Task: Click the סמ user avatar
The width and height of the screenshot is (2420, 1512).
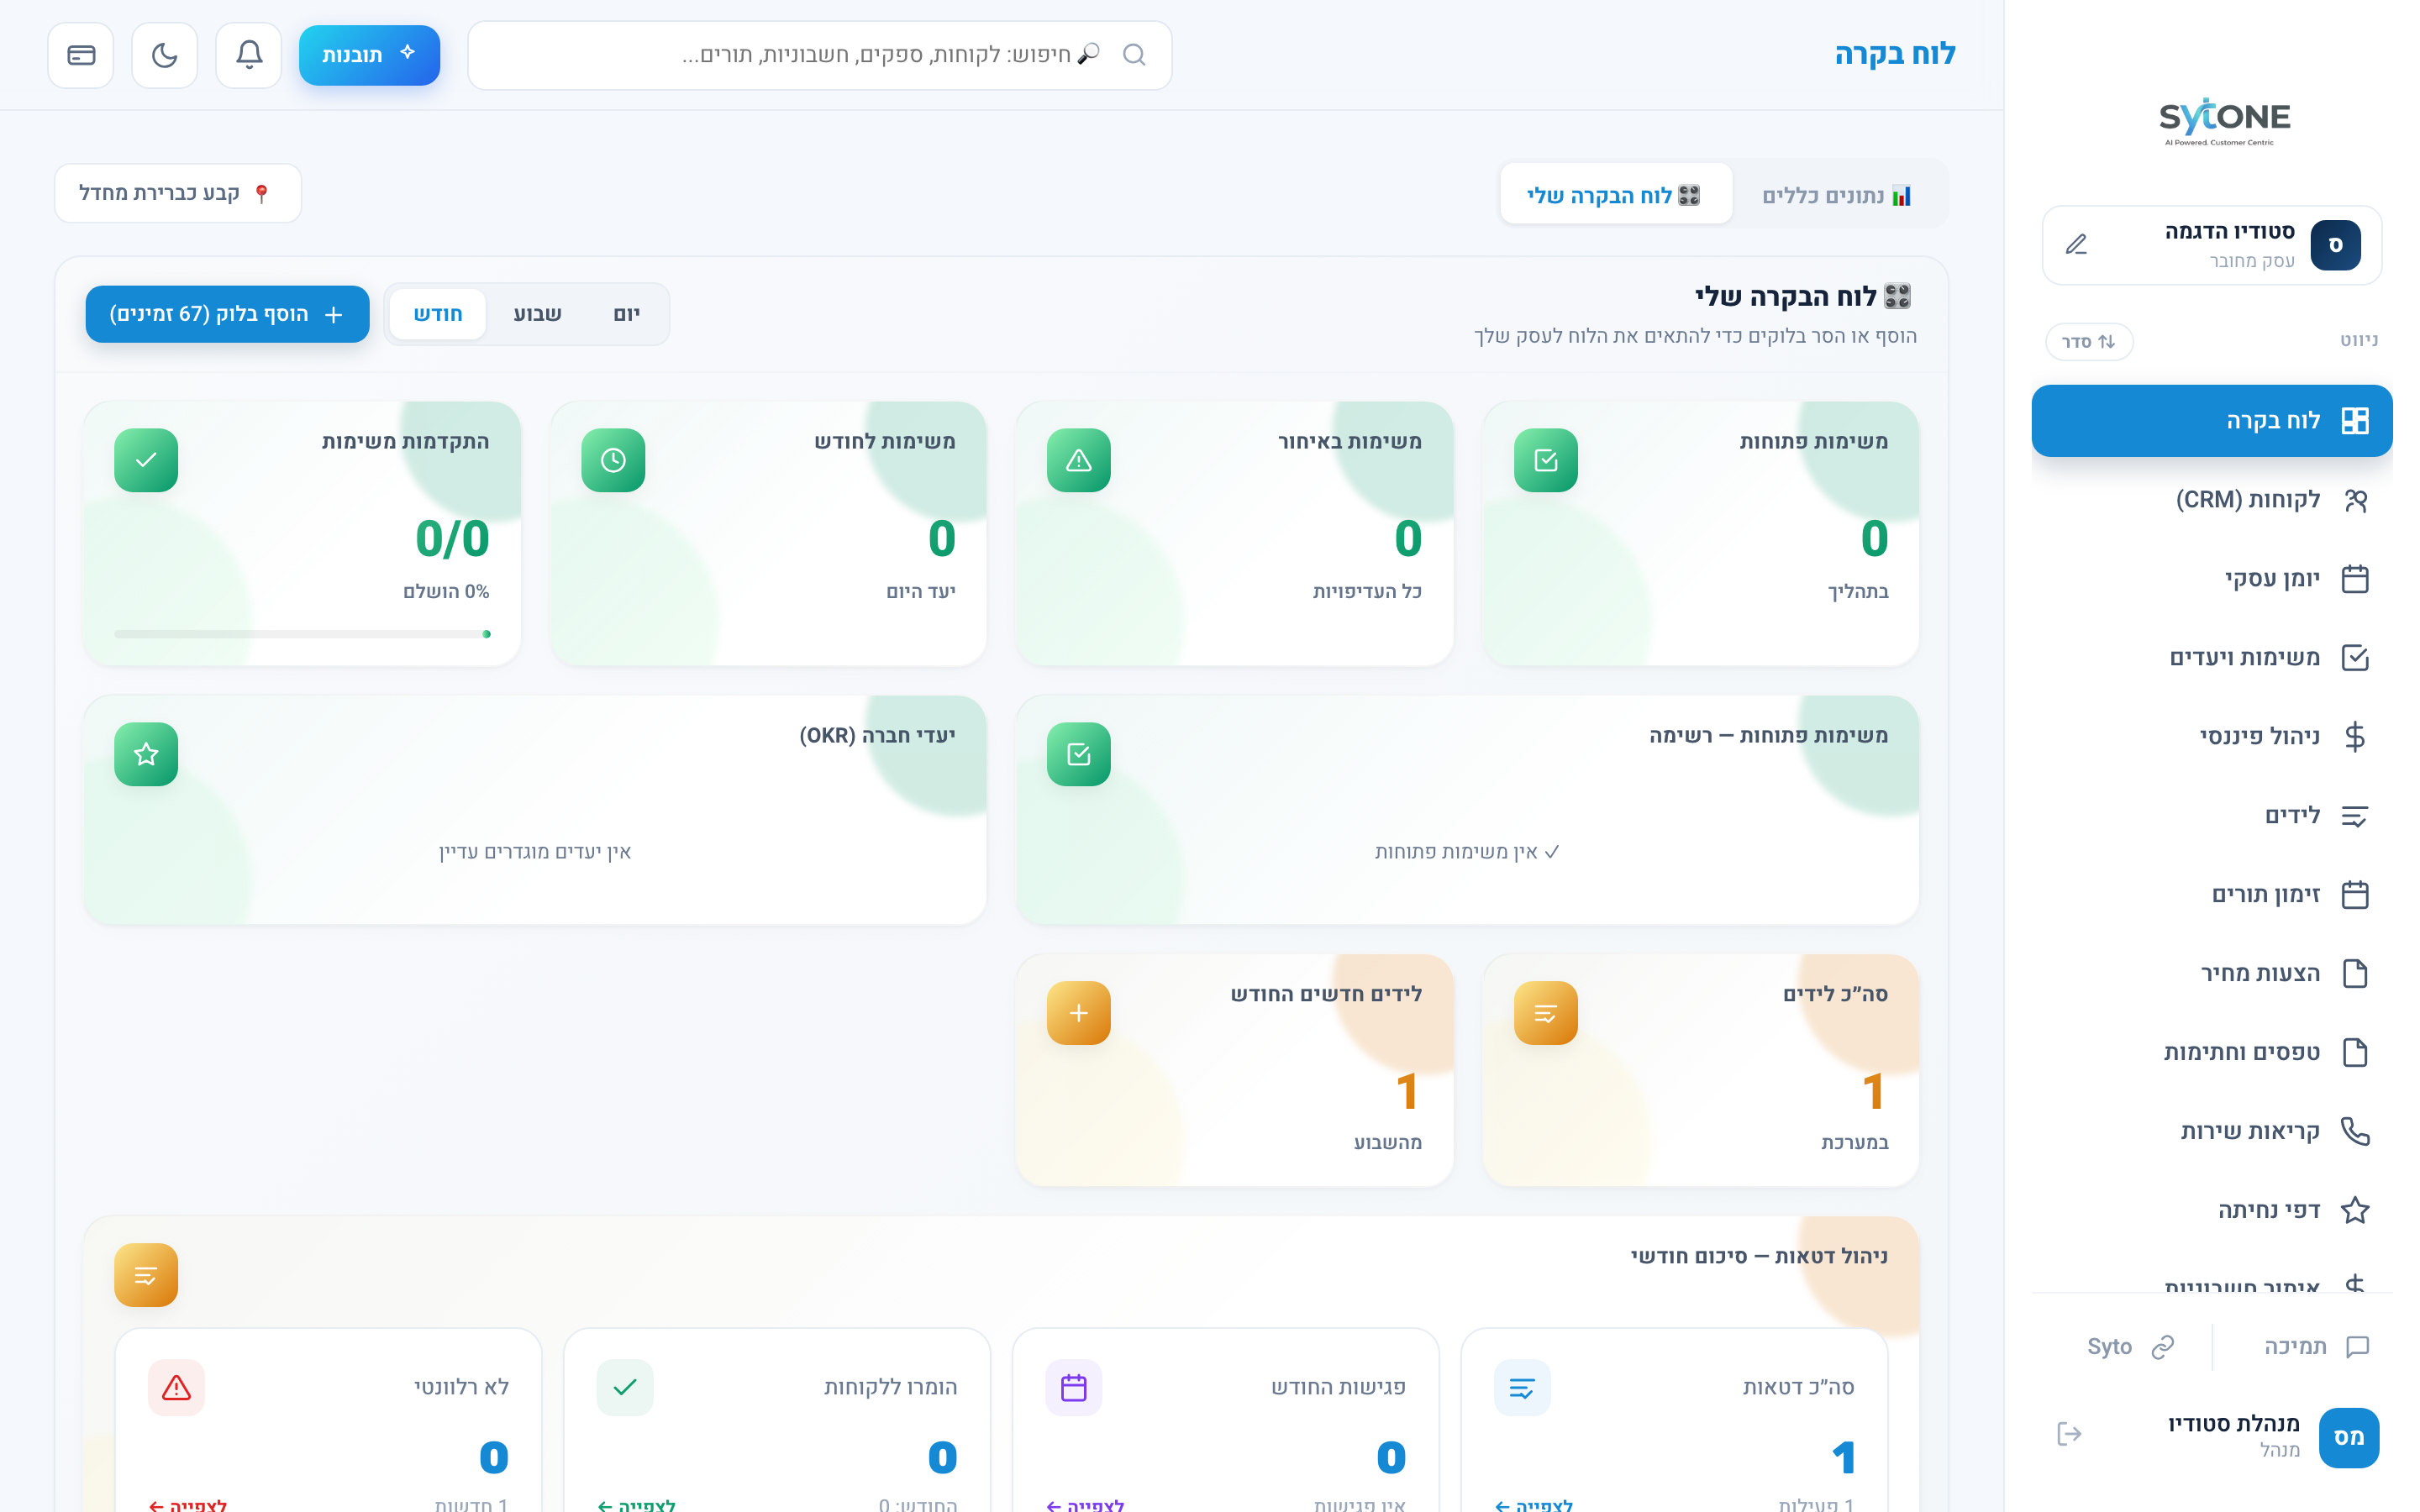Action: click(x=2348, y=1438)
